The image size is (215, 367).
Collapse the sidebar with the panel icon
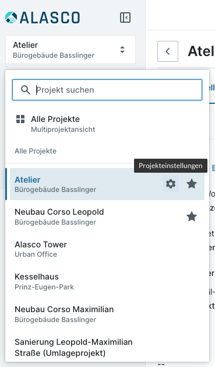click(x=125, y=18)
